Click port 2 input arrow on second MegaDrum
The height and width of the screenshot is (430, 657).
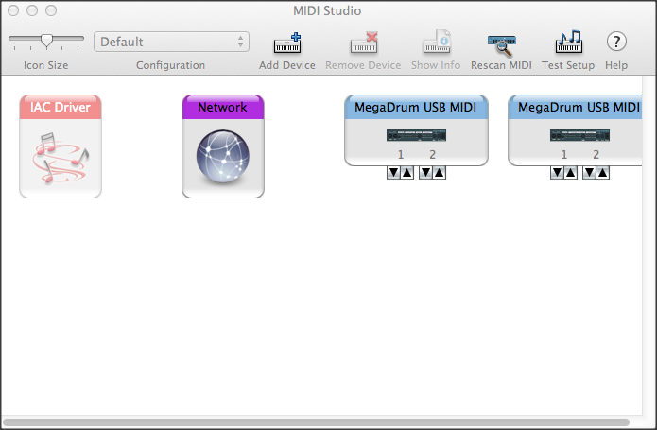tap(602, 172)
